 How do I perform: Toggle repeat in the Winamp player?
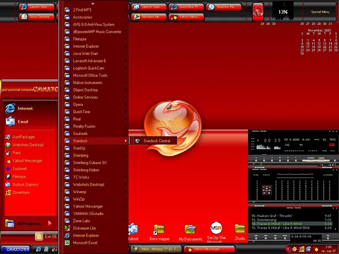click(322, 158)
